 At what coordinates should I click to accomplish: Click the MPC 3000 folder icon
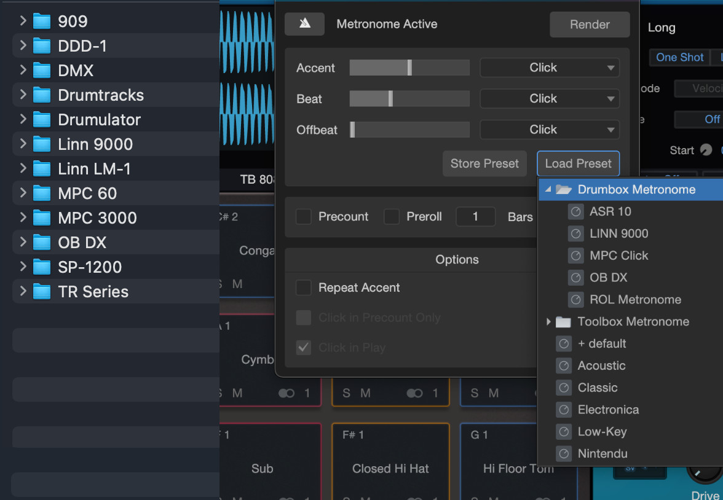point(42,218)
